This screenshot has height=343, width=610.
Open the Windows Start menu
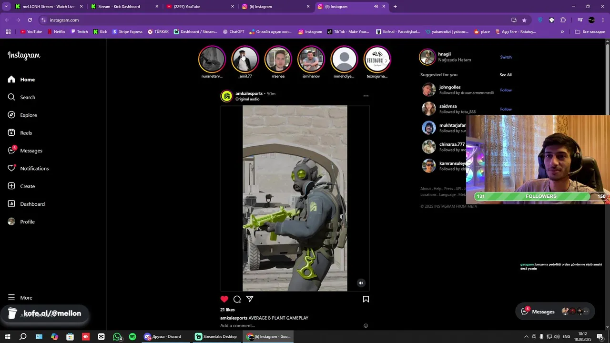pos(8,336)
